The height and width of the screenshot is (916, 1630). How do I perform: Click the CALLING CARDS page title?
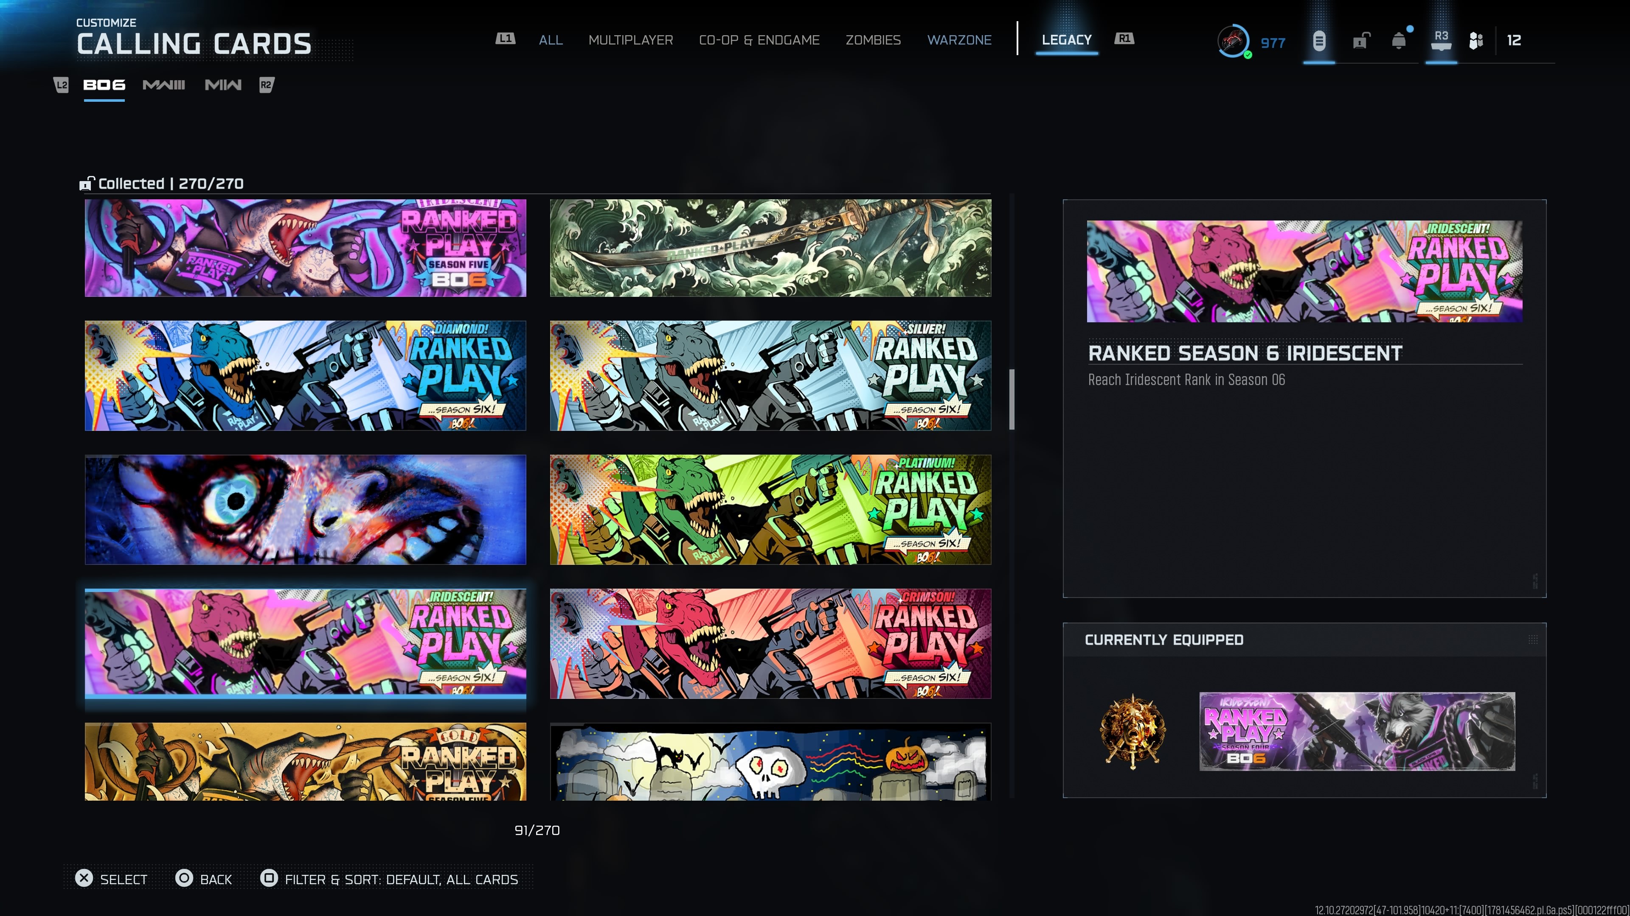(x=194, y=44)
